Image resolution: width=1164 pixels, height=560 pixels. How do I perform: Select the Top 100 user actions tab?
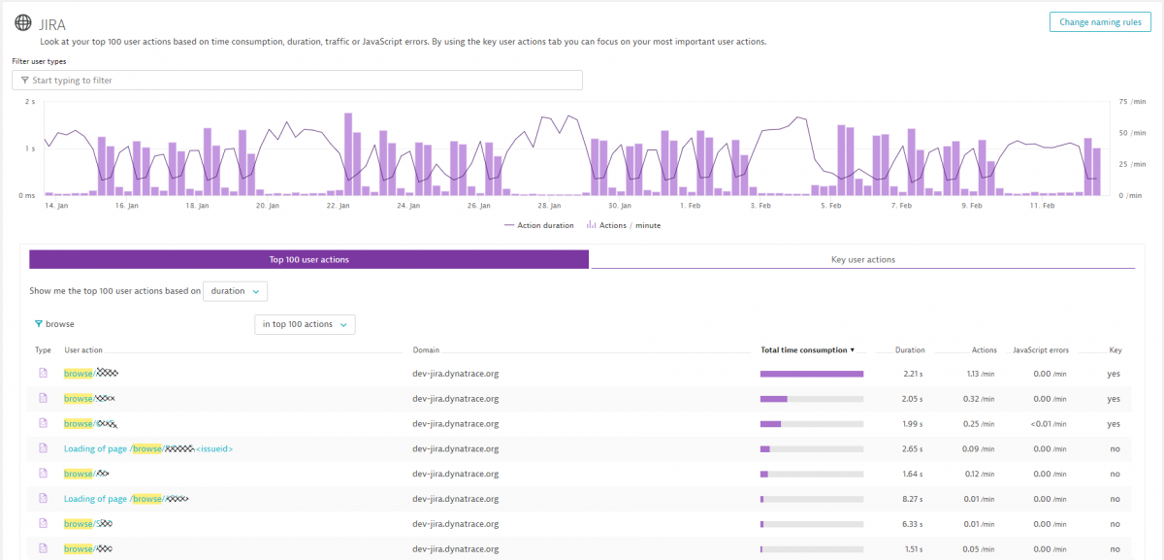309,259
